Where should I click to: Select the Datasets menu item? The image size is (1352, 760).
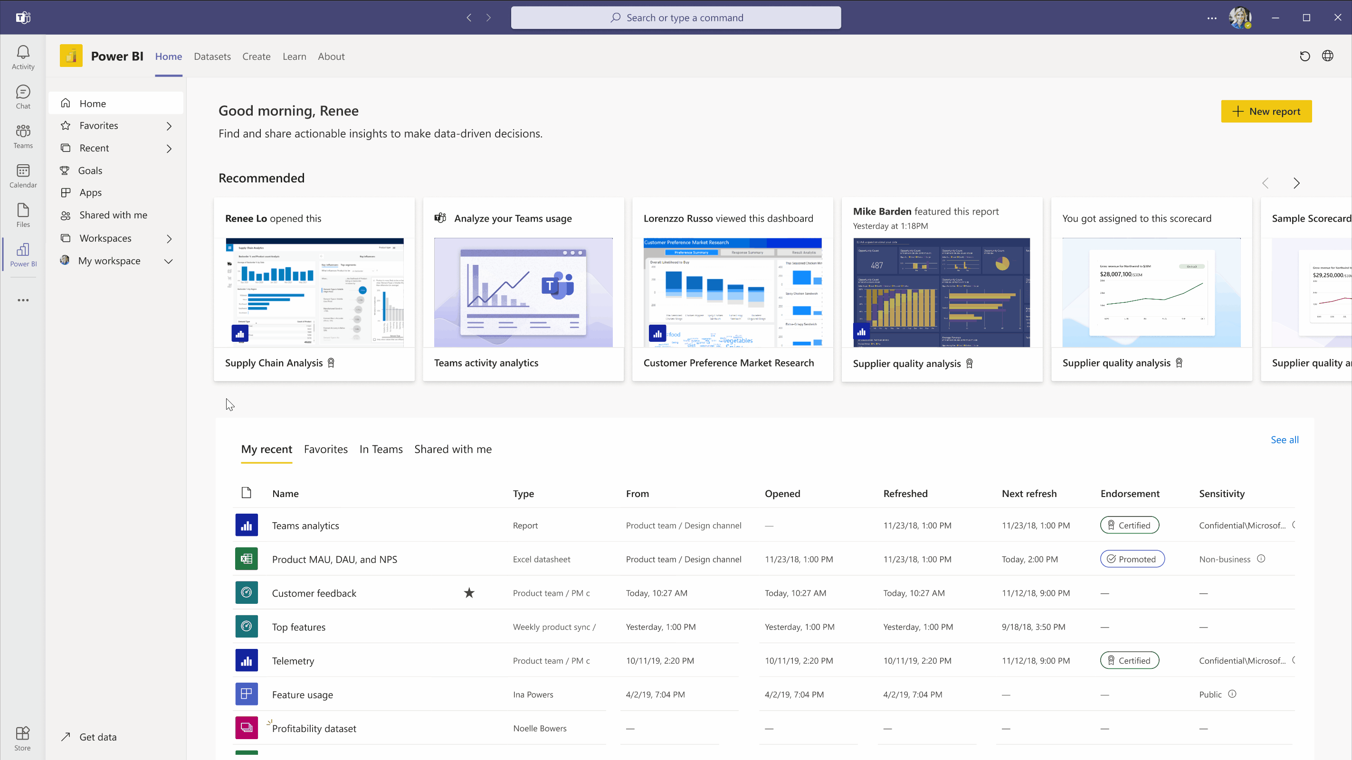pos(212,56)
